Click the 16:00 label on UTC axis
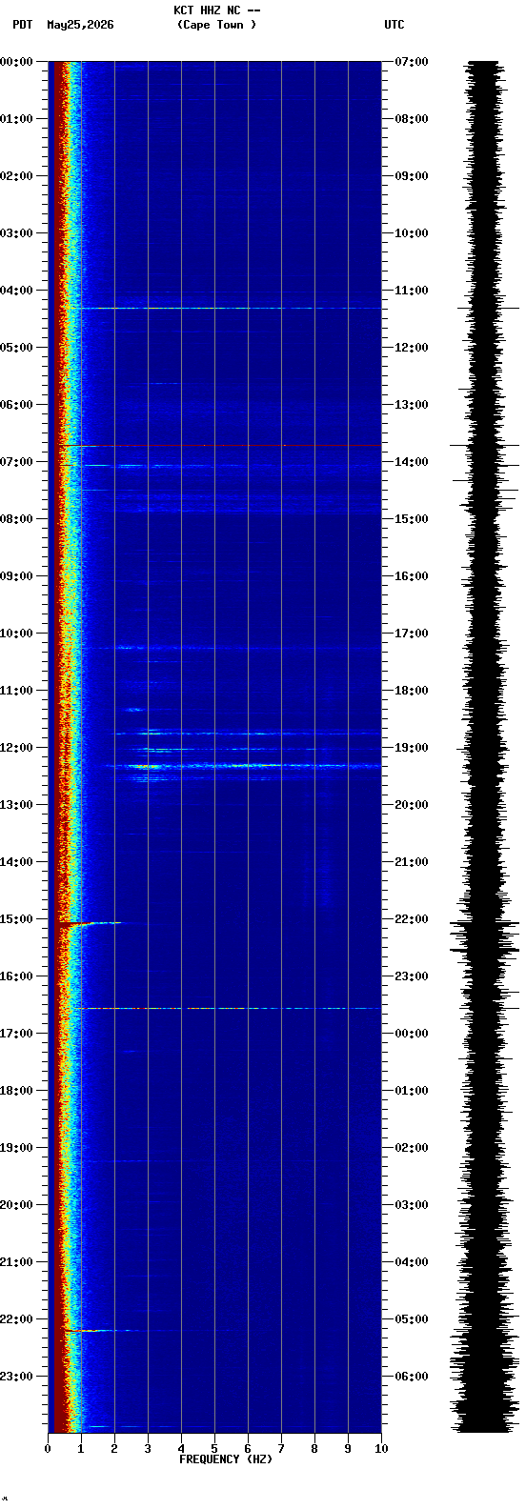The height and width of the screenshot is (1509, 526). pos(412,576)
